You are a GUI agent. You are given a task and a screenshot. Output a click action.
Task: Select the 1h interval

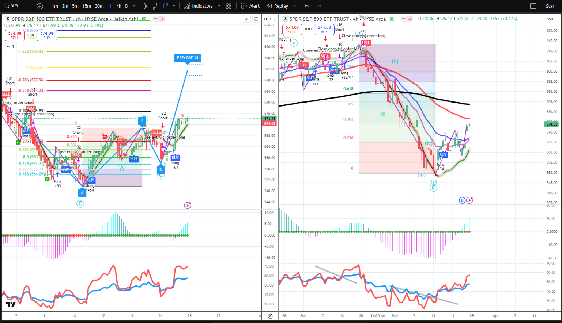[110, 6]
